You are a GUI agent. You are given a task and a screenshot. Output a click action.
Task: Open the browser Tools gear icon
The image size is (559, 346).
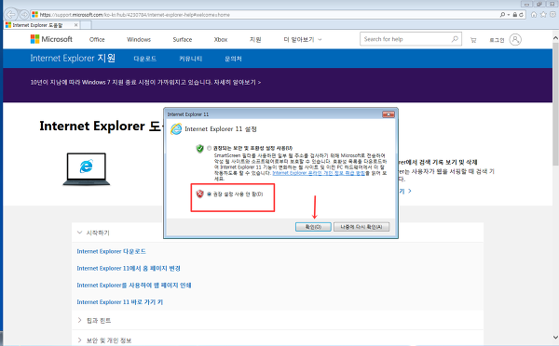click(552, 15)
